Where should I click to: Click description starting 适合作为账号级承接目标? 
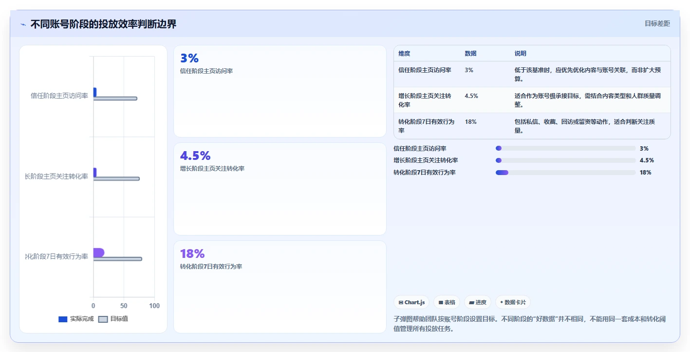pyautogui.click(x=587, y=100)
